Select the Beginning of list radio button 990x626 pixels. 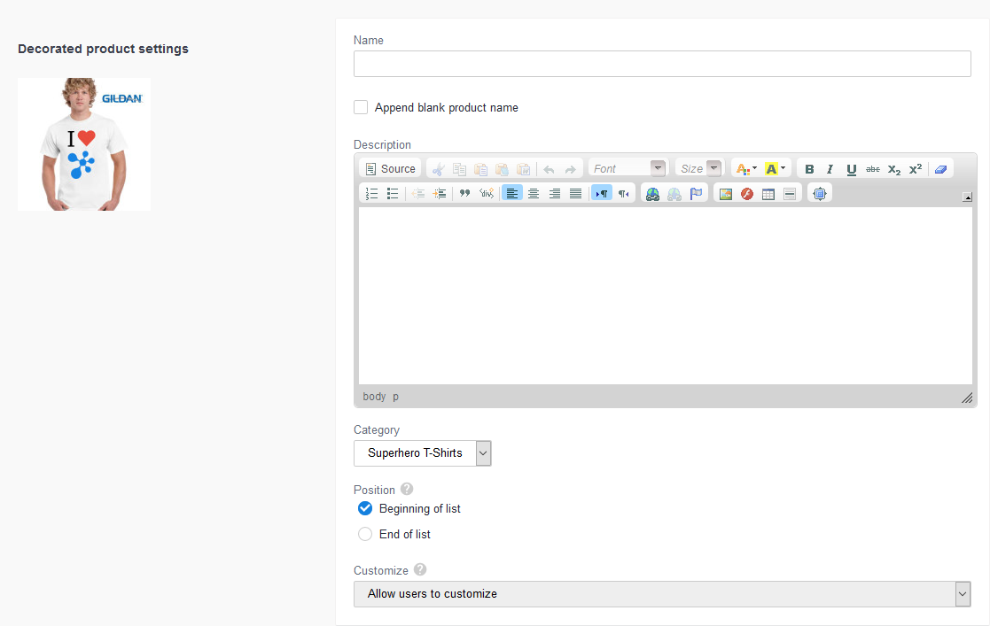(364, 508)
